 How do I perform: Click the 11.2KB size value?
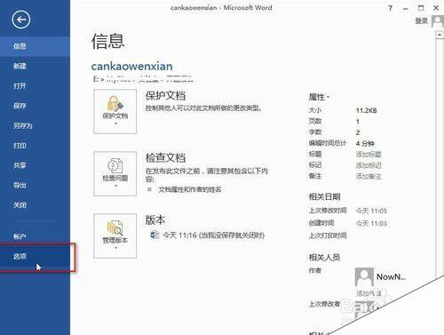(366, 111)
